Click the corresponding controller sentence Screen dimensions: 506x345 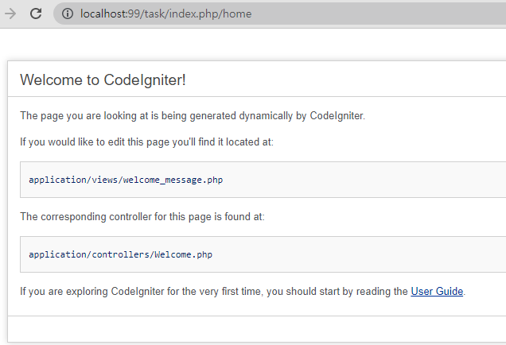142,216
